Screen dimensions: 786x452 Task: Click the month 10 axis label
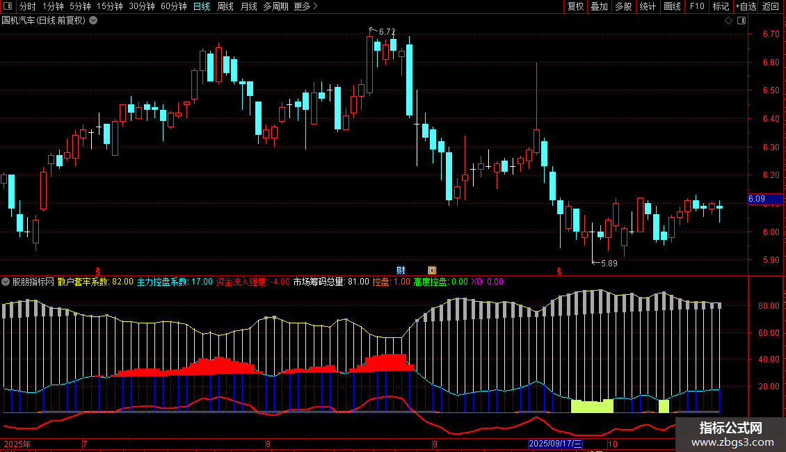tap(613, 444)
